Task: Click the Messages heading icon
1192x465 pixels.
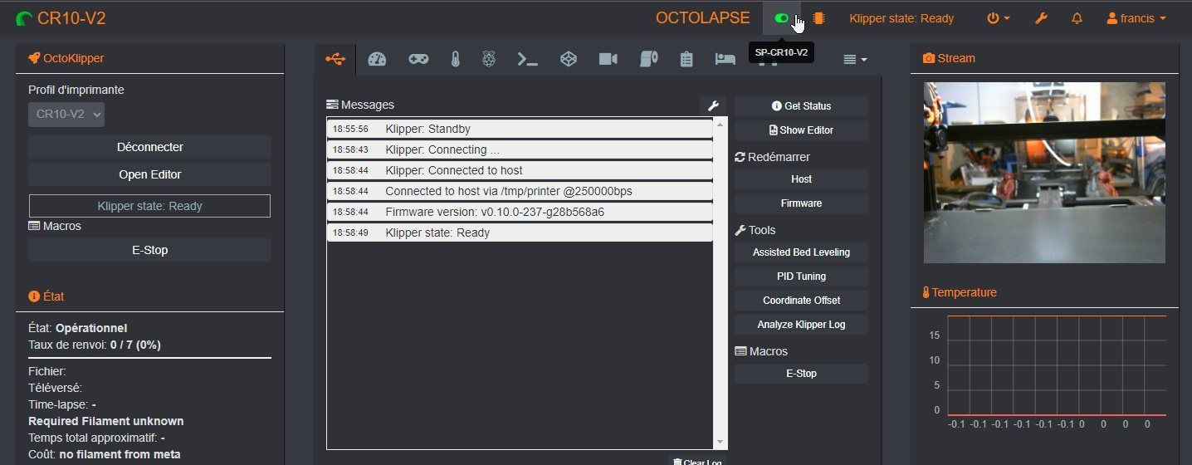Action: tap(332, 105)
